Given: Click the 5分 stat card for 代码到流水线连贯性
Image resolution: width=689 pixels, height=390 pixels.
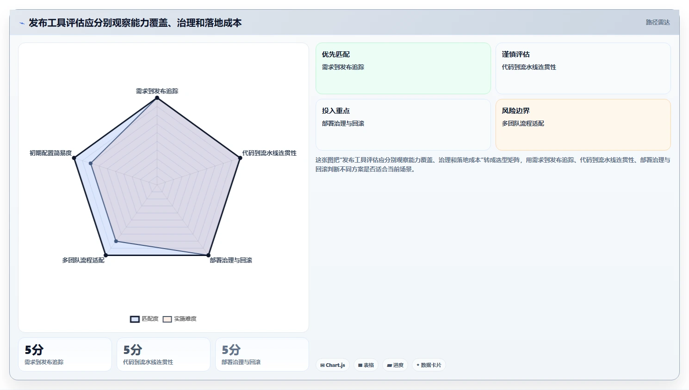Looking at the screenshot, I should coord(163,354).
